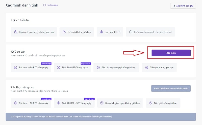This screenshot has width=202, height=125.
Task: Click the ID preparation notice banner at the bottom
Action: [100, 117]
